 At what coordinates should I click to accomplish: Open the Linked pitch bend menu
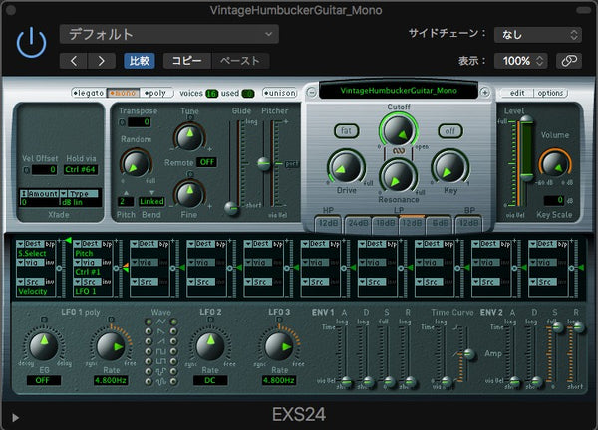(151, 201)
